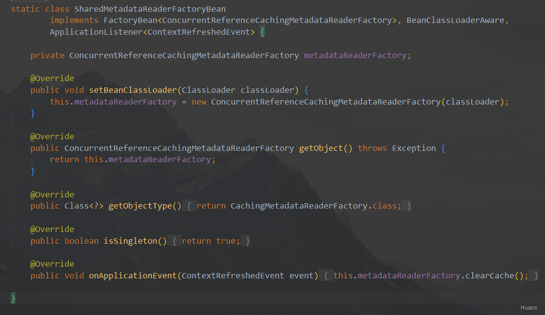
Task: Click CachingMetadataReaderFactory in the getObjectType return
Action: point(299,206)
